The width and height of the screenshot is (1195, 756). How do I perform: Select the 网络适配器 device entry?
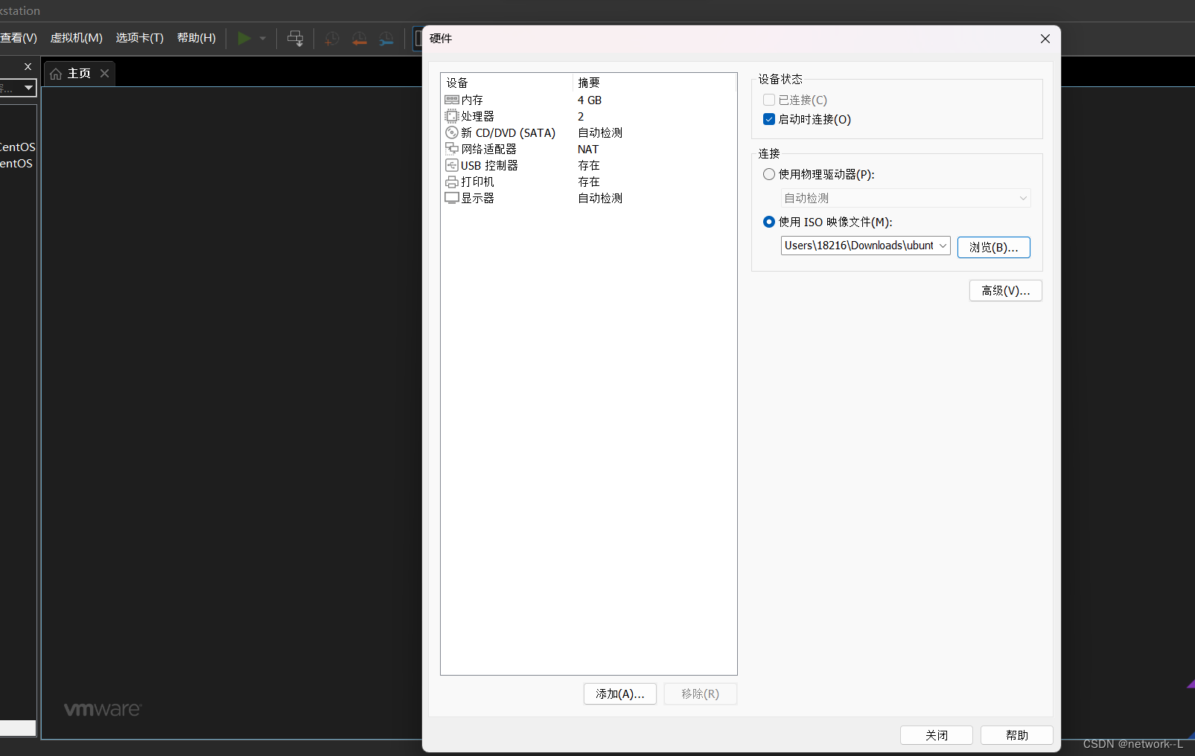(487, 148)
